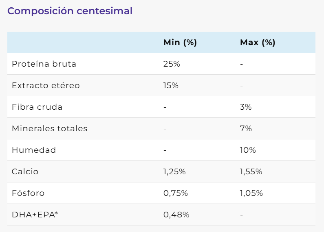Select the Extracto etéreo row label
The width and height of the screenshot is (324, 232).
point(46,86)
